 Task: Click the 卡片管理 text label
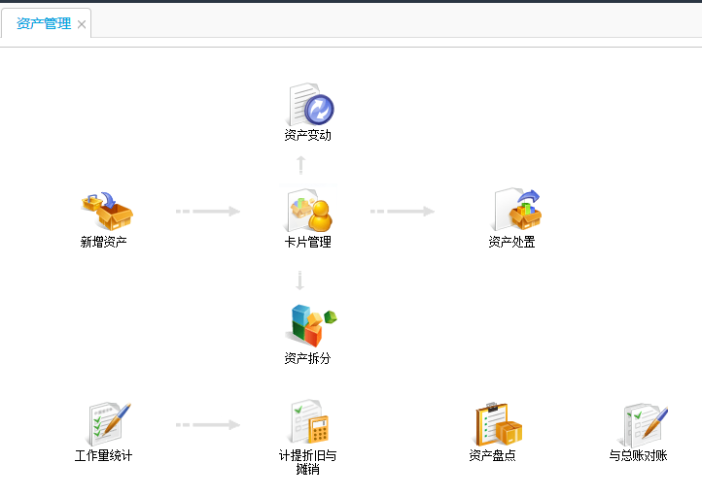pos(308,243)
